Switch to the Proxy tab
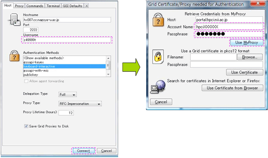 tap(19, 6)
